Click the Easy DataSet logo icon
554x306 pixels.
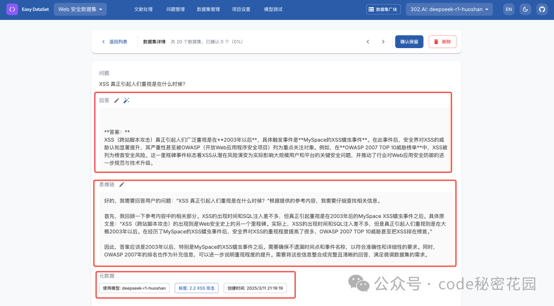(x=12, y=9)
